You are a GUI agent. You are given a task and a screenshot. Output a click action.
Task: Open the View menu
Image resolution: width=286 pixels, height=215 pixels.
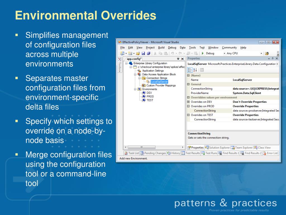(x=139, y=48)
